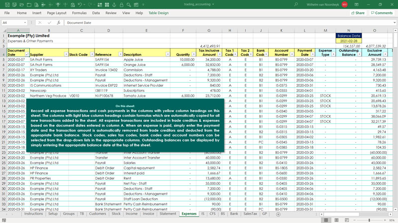
Task: Open the Formulas ribbon tab
Action: point(79,13)
